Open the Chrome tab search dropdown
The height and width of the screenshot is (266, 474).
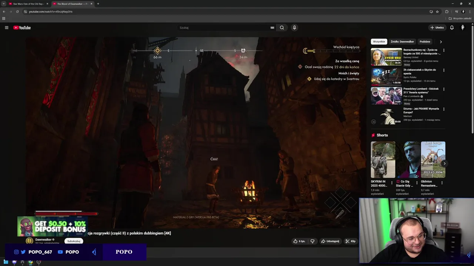pyautogui.click(x=4, y=4)
